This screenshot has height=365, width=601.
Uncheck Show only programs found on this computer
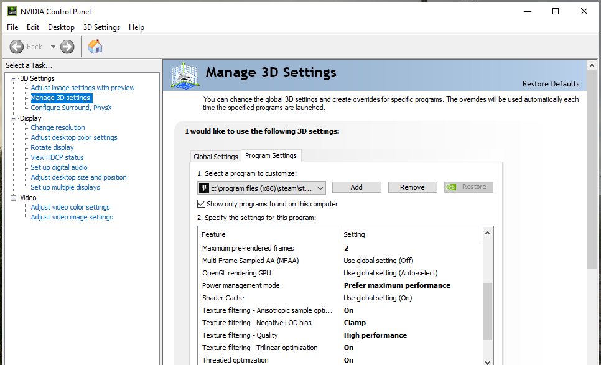pos(202,204)
